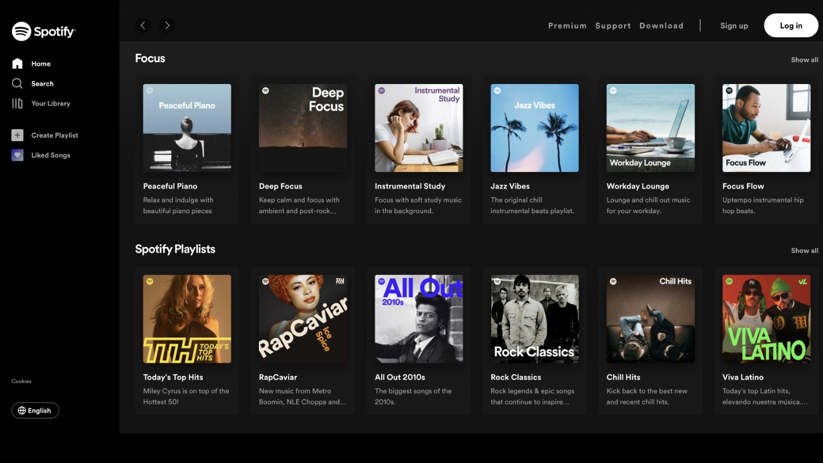Open the RapCaviar playlist thumbnail
Screen dimensions: 823x463
(x=303, y=319)
